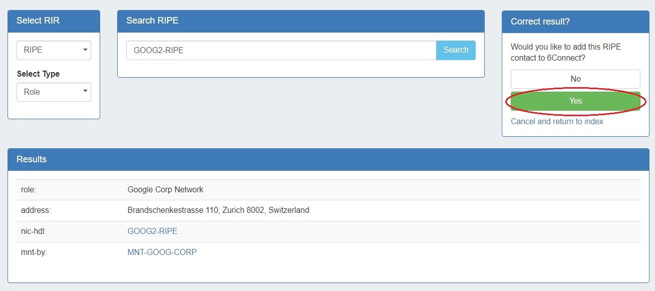Image resolution: width=655 pixels, height=291 pixels.
Task: Click the Select Type label
Action: pyautogui.click(x=38, y=74)
